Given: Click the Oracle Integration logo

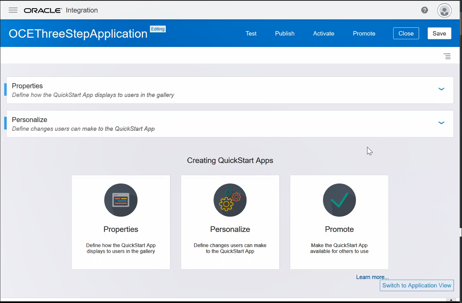Looking at the screenshot, I should point(61,10).
